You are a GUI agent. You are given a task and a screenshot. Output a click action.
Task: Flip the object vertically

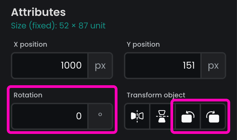tap(161, 116)
